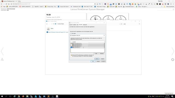Click OK in the Java Control Panel window

pos(93,61)
